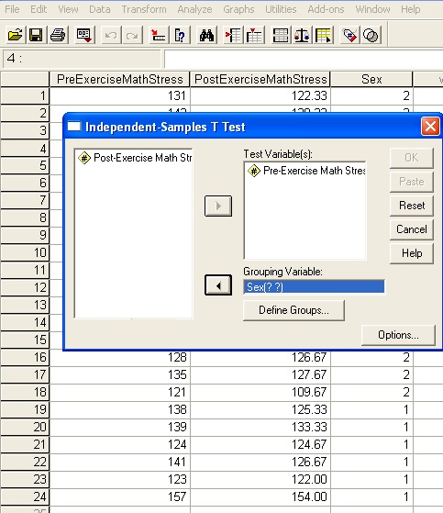Click cell with value 154.00
This screenshot has width=443, height=513.
[x=260, y=496]
